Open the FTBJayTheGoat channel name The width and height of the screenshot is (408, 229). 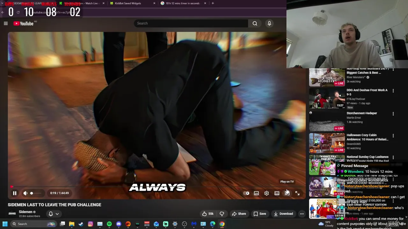coord(356,99)
